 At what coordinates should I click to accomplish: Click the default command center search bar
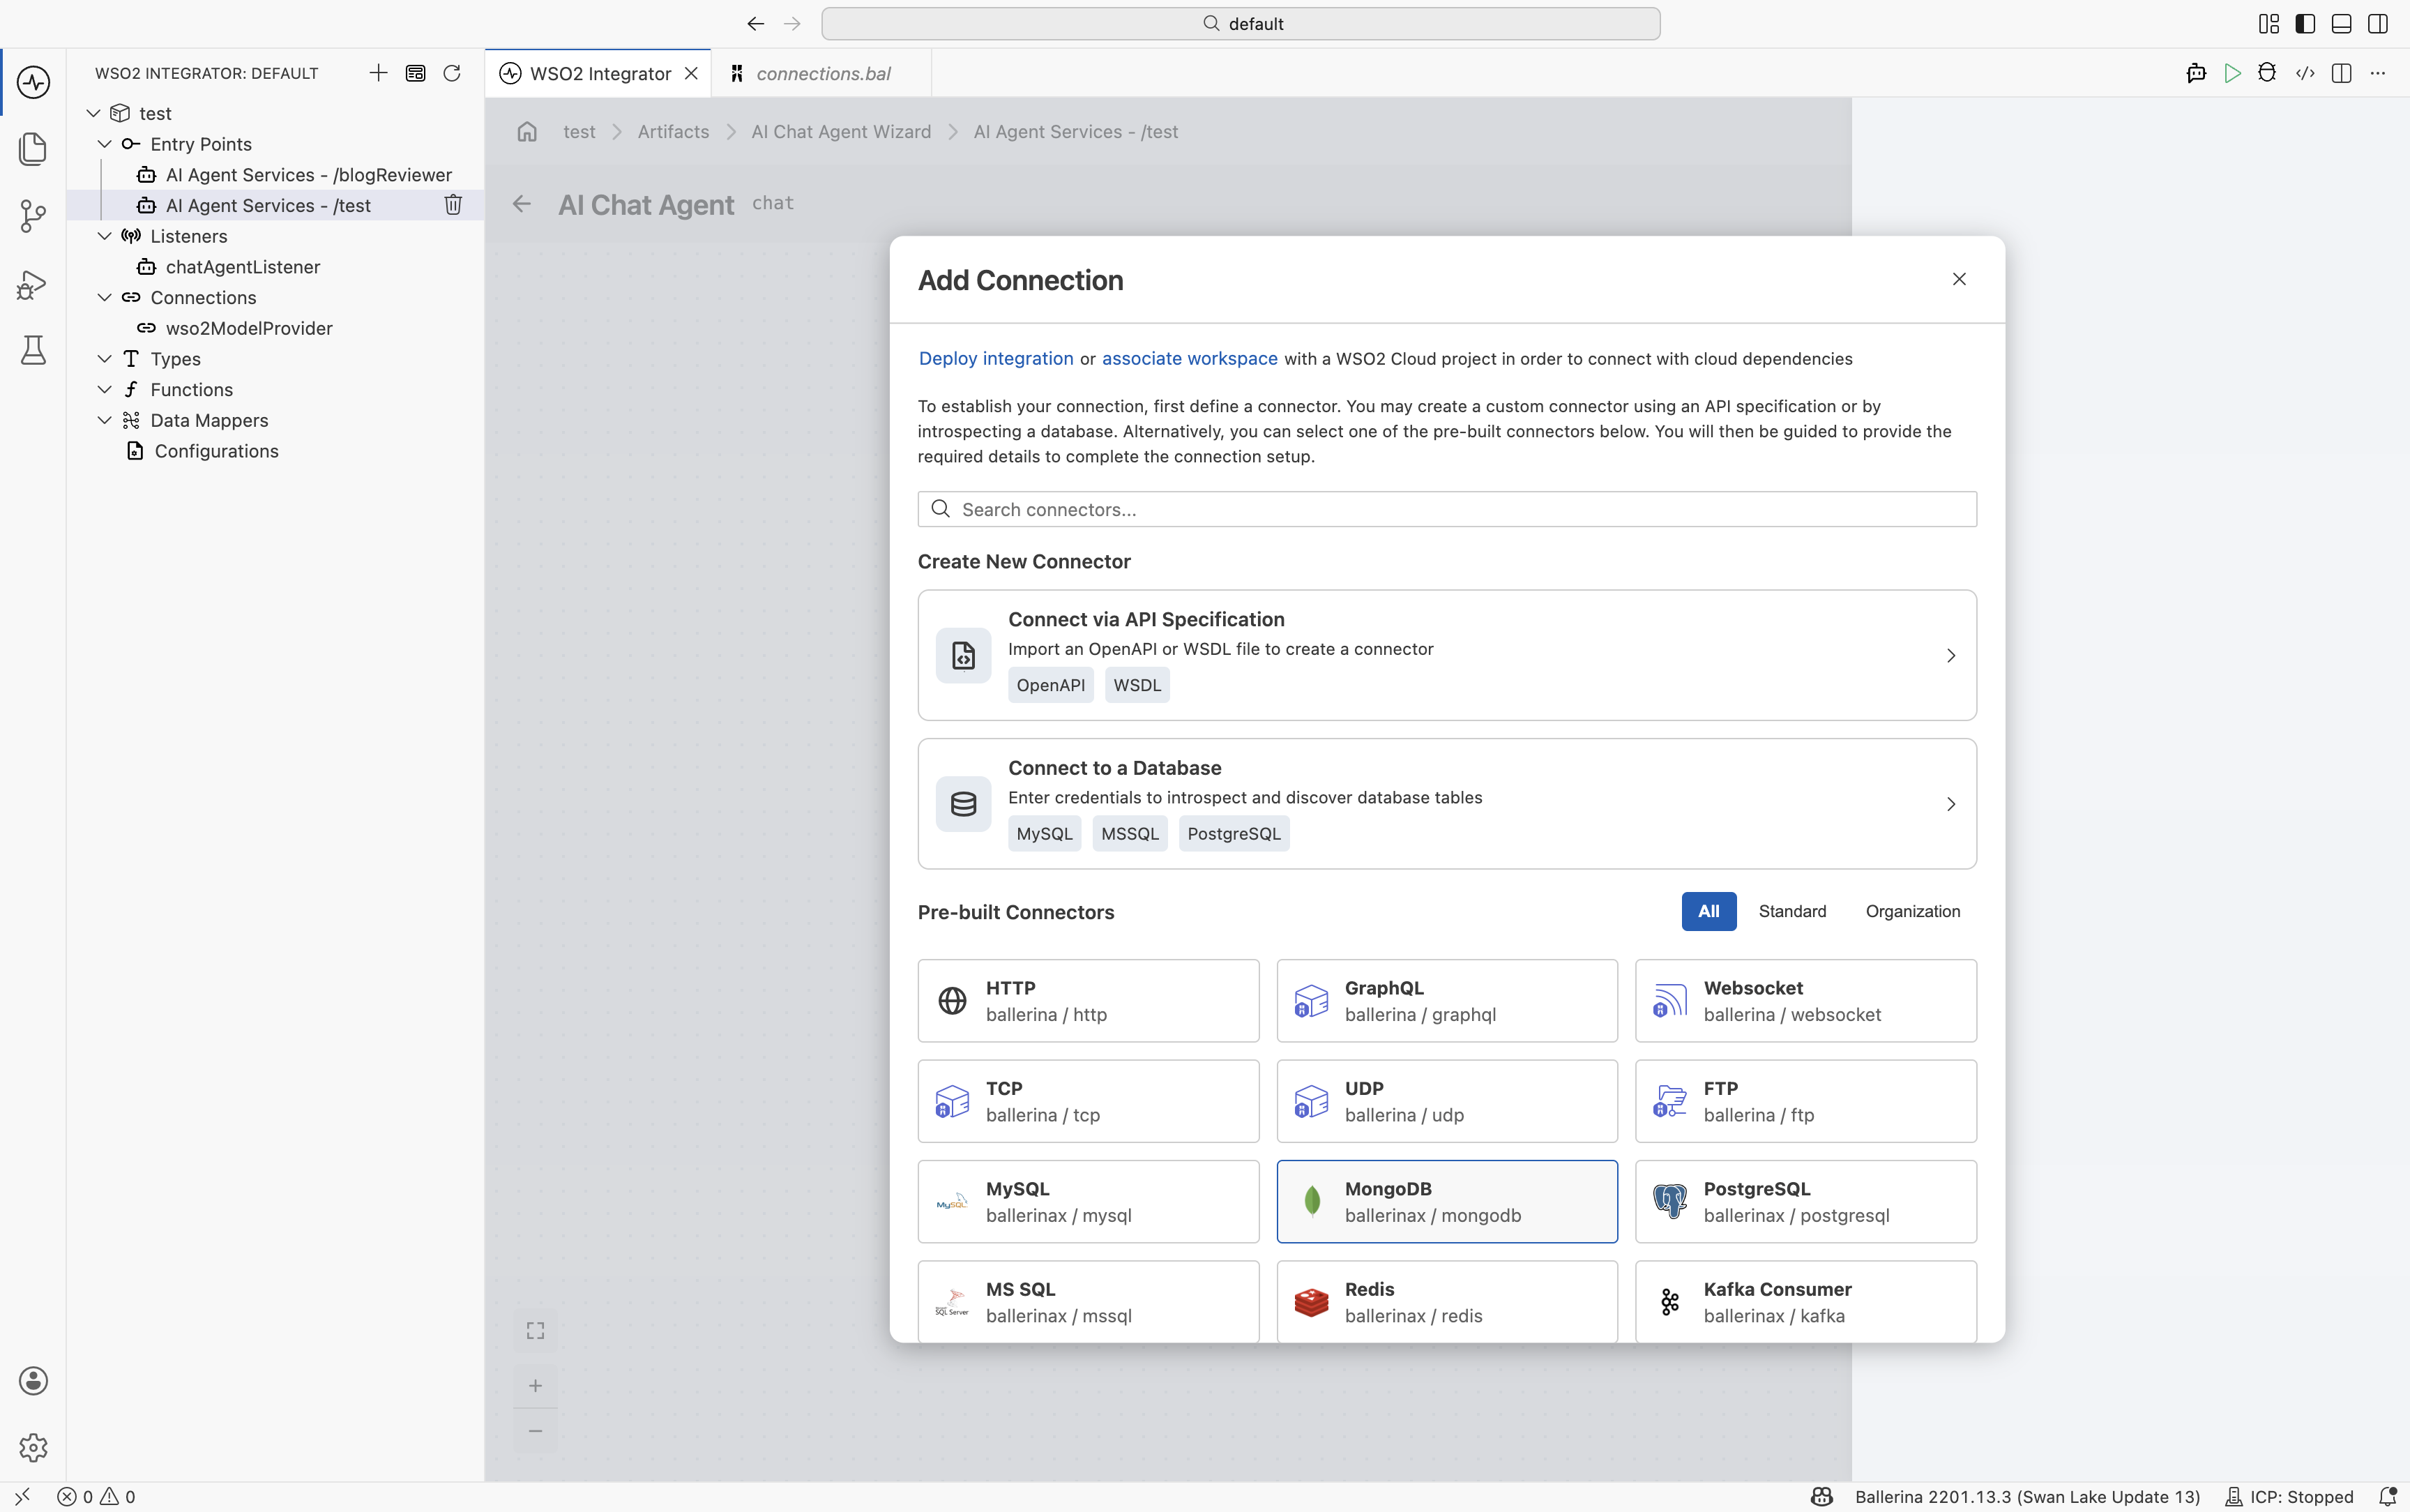click(x=1241, y=24)
